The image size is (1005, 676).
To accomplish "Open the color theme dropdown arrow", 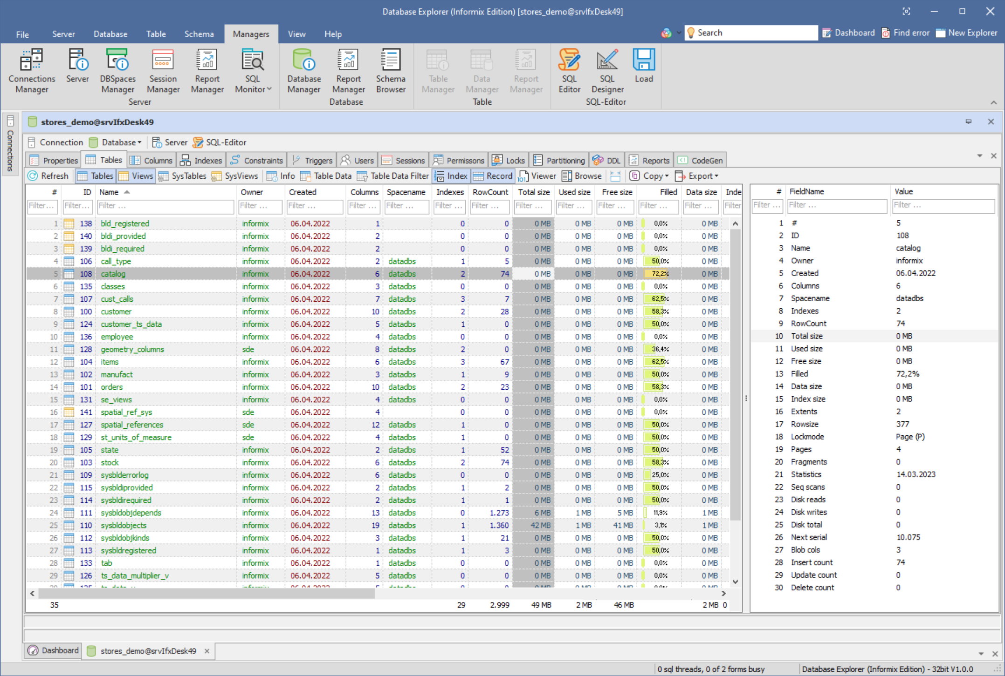I will 678,33.
